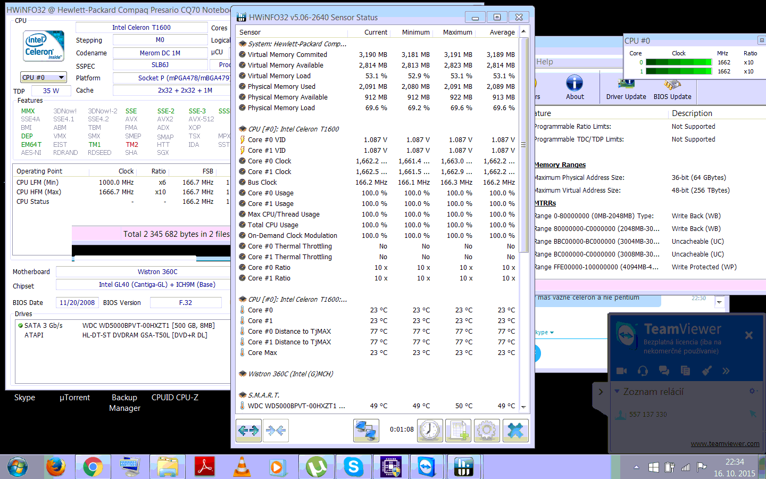
Task: Open the Help menu in HWiNFO window
Action: click(x=545, y=62)
